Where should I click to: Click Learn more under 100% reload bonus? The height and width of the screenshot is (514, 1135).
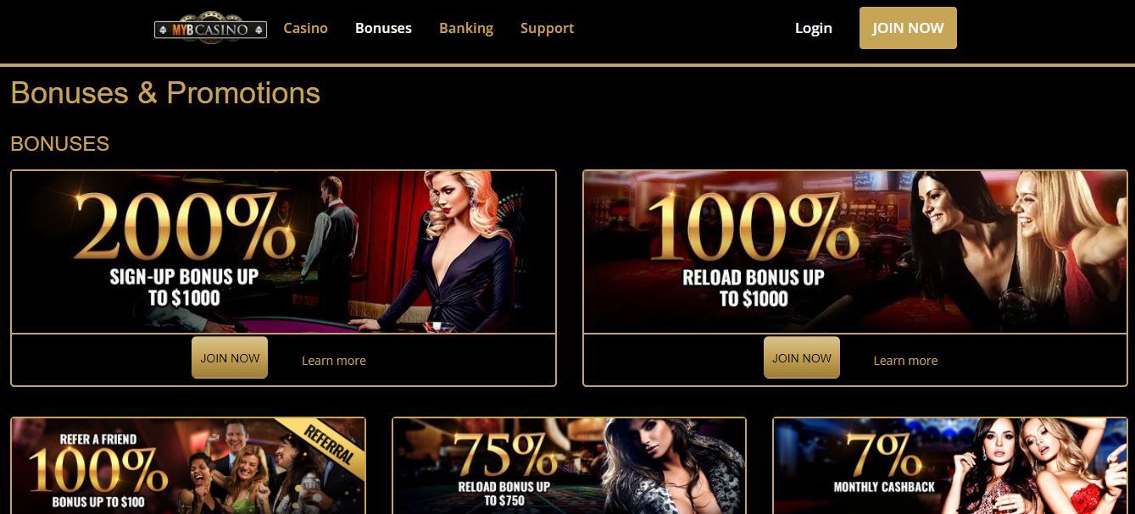tap(905, 361)
